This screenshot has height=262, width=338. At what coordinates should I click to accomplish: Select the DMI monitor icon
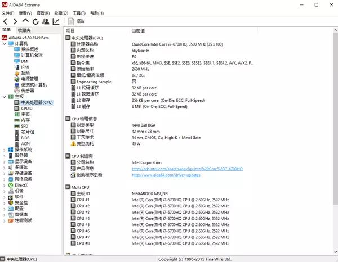tap(17, 61)
